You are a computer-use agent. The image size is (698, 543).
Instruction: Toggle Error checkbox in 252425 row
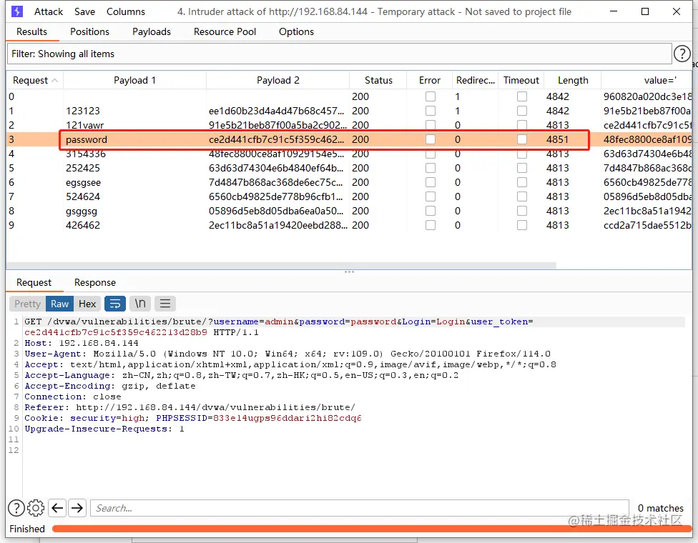click(430, 168)
